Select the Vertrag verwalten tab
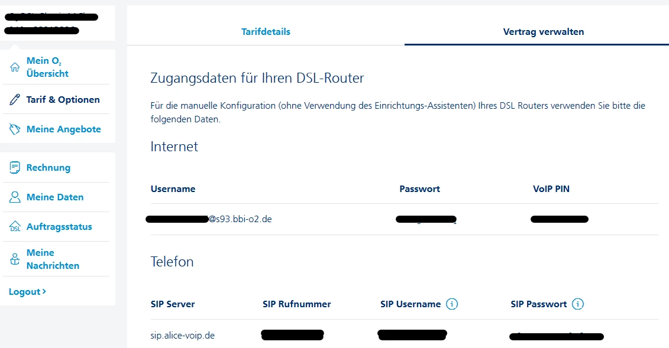Viewport: 669px width, 348px height. [543, 32]
